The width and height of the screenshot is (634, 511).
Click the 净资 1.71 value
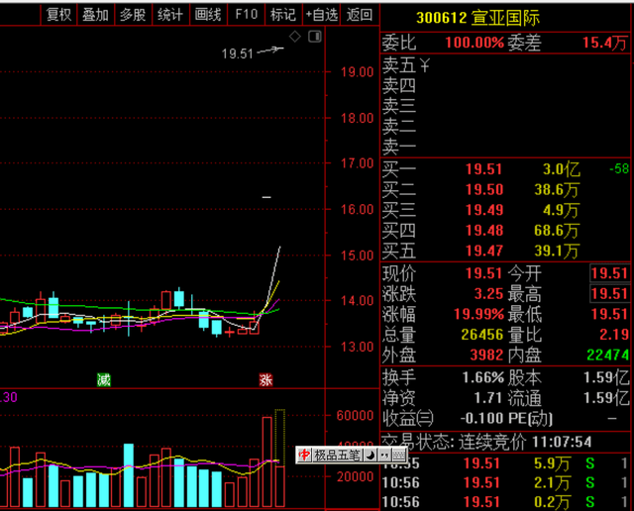click(487, 398)
